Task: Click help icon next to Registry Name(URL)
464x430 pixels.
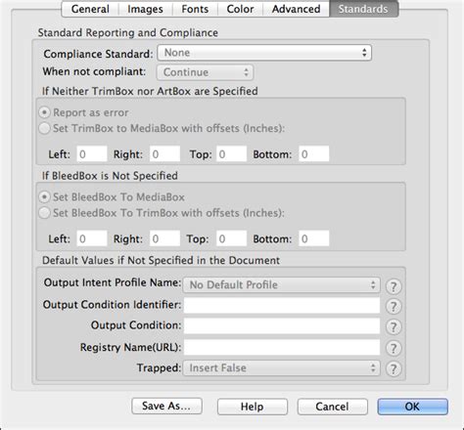Action: tap(394, 348)
